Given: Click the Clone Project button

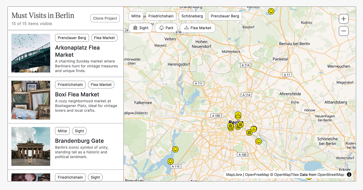Looking at the screenshot, I should (105, 18).
